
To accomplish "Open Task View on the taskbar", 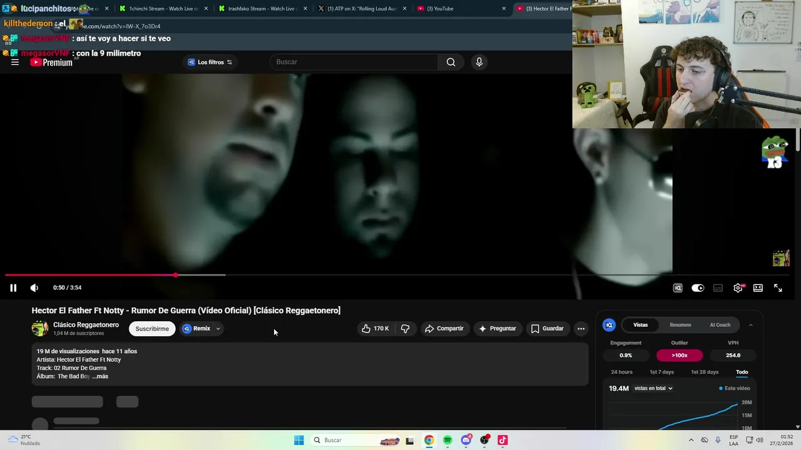I will pos(410,440).
